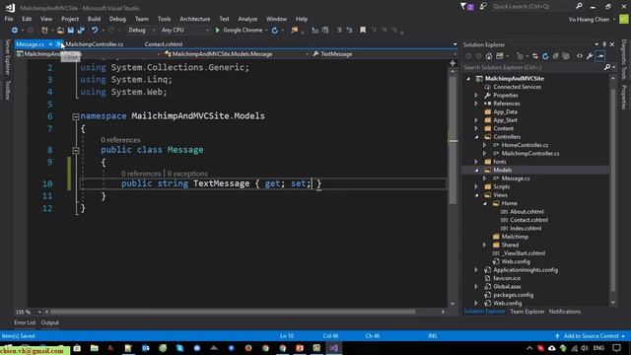631x355 pixels.
Task: Click the Bookmark toolbar icon
Action: coord(363,31)
